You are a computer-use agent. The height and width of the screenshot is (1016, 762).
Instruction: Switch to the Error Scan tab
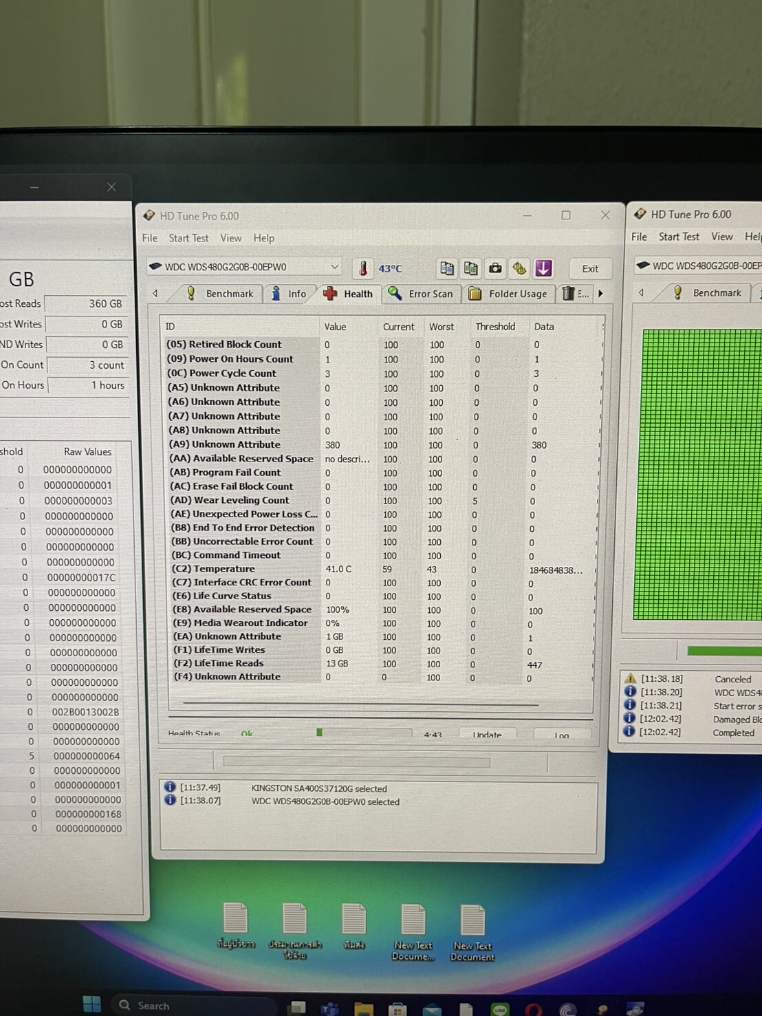tap(422, 294)
